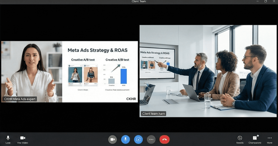
Task: Open the gray three-dots options button
Action: pos(151,140)
